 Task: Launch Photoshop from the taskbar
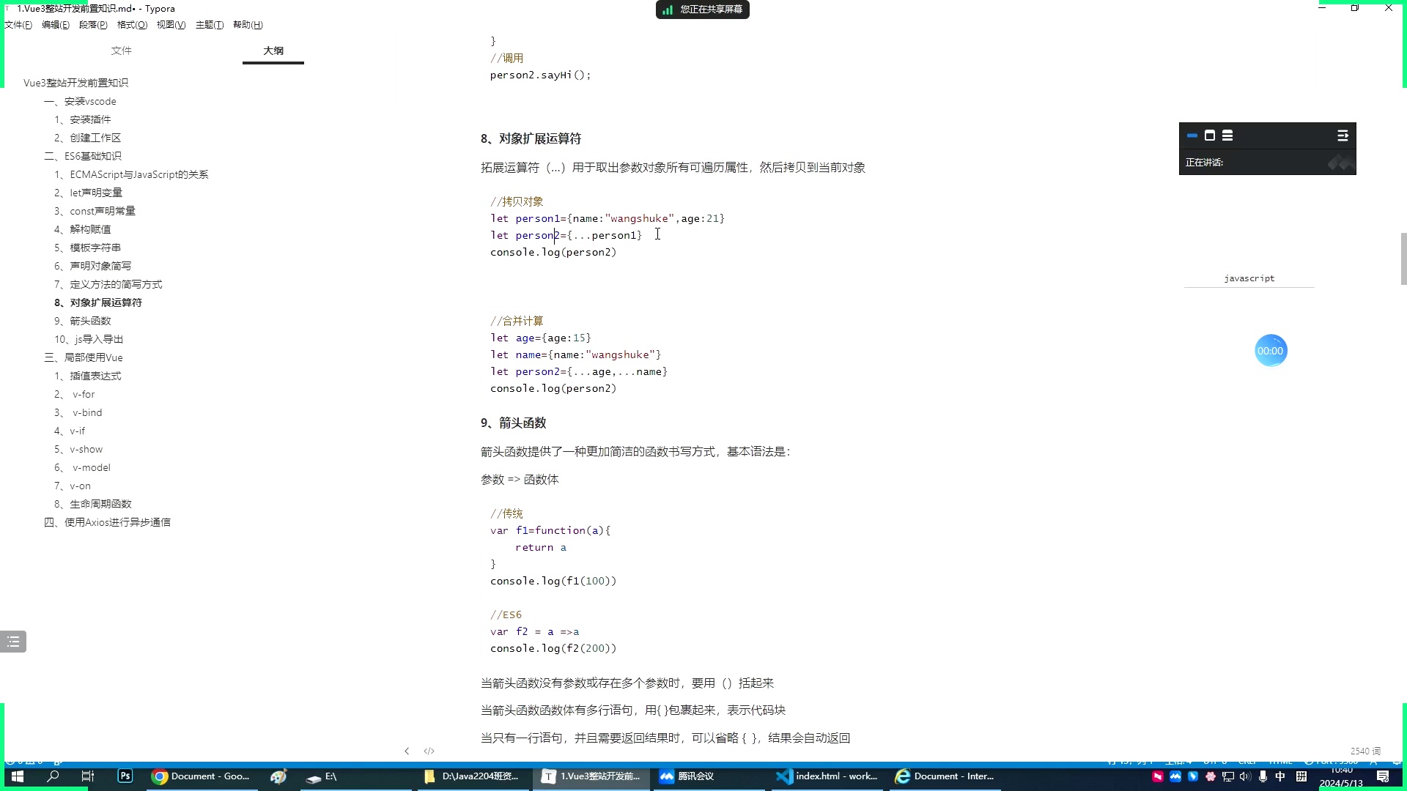coord(125,776)
